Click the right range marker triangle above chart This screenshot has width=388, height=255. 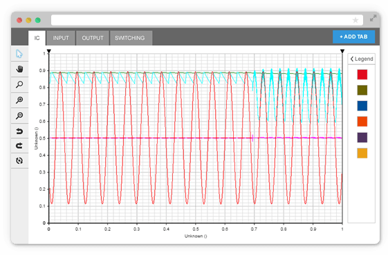coord(342,51)
